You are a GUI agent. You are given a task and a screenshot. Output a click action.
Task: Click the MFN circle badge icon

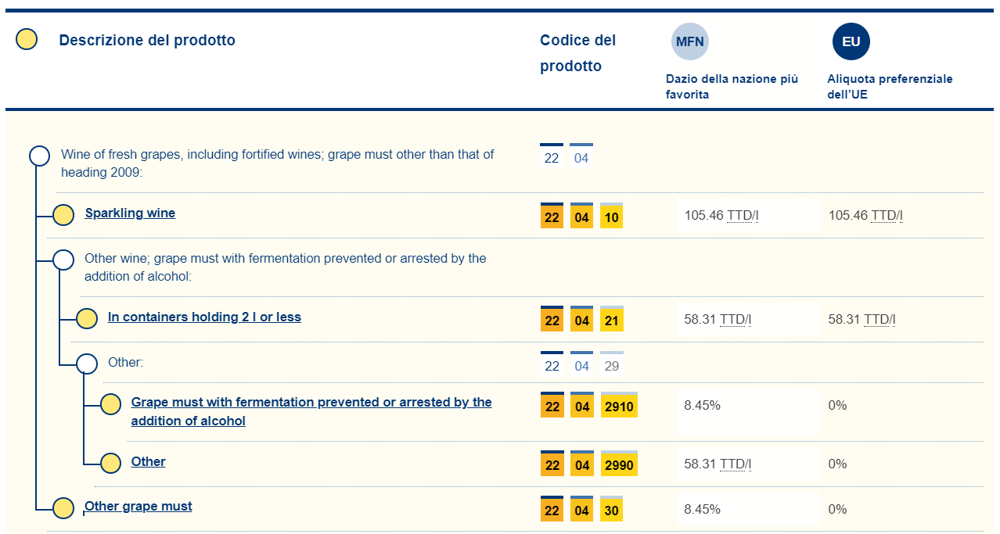689,42
